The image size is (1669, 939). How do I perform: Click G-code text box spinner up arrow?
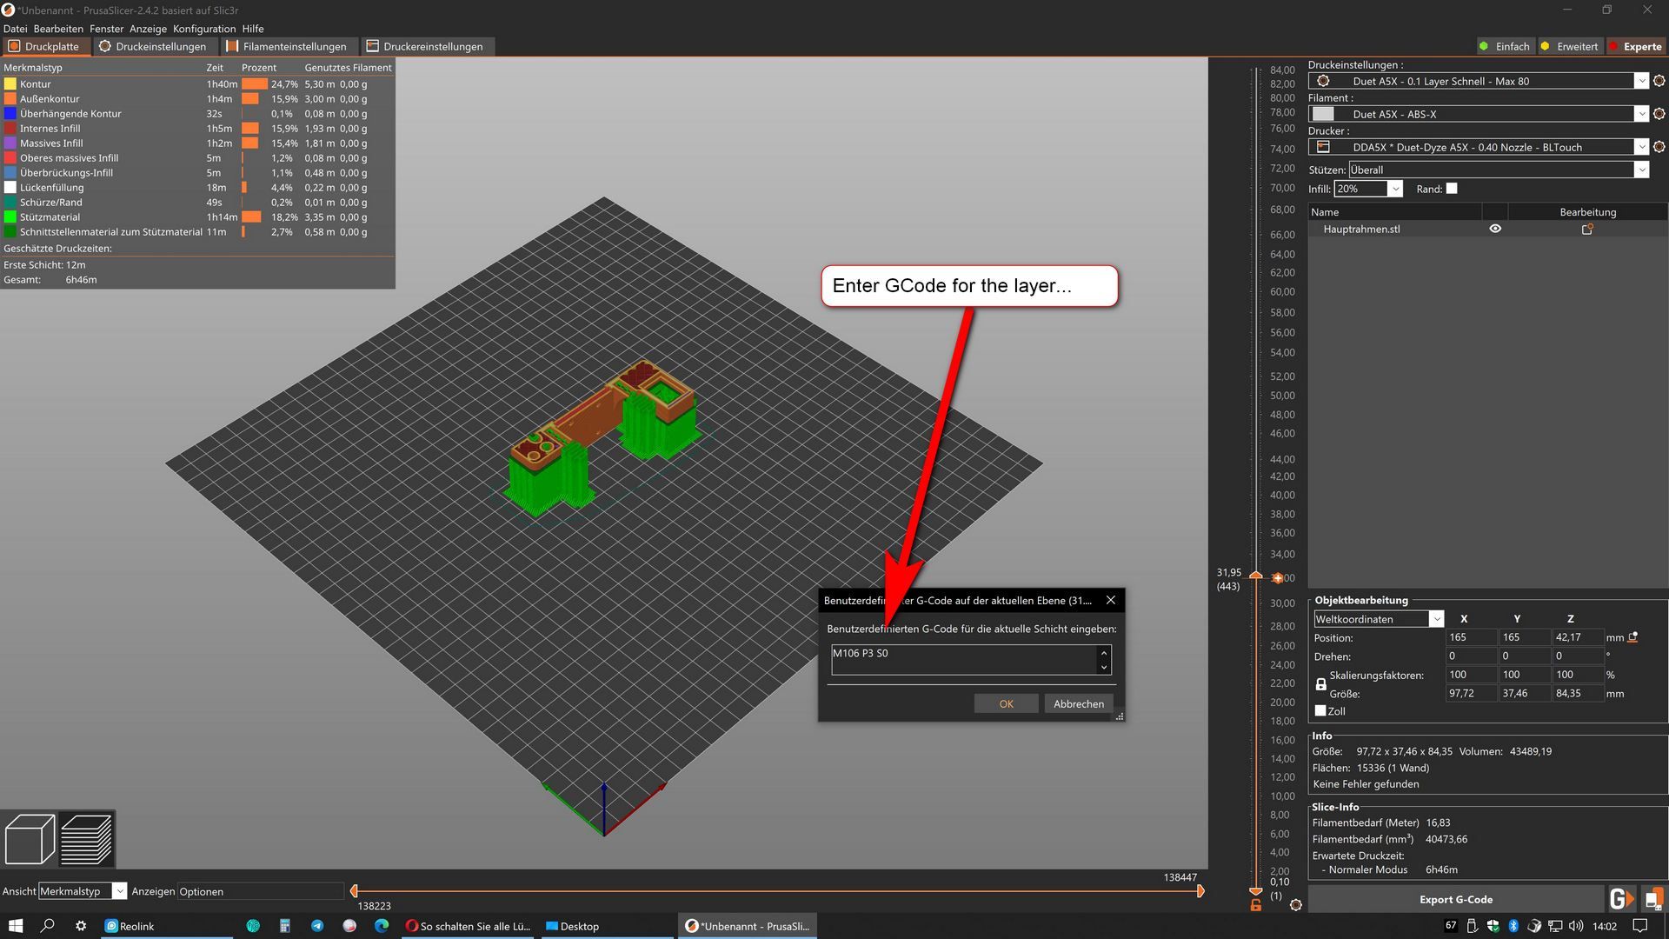[x=1104, y=653]
